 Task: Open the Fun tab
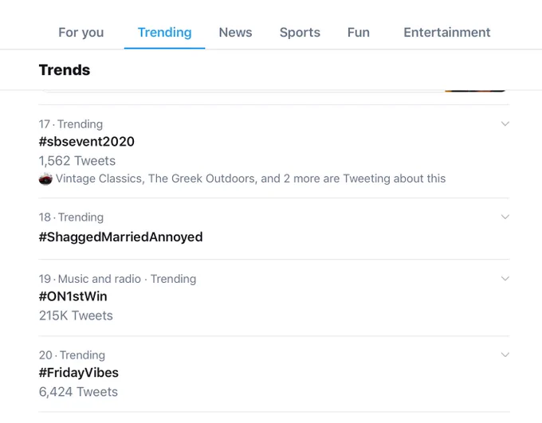coord(359,33)
